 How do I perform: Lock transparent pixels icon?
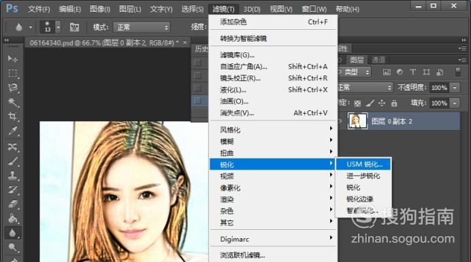(357, 103)
